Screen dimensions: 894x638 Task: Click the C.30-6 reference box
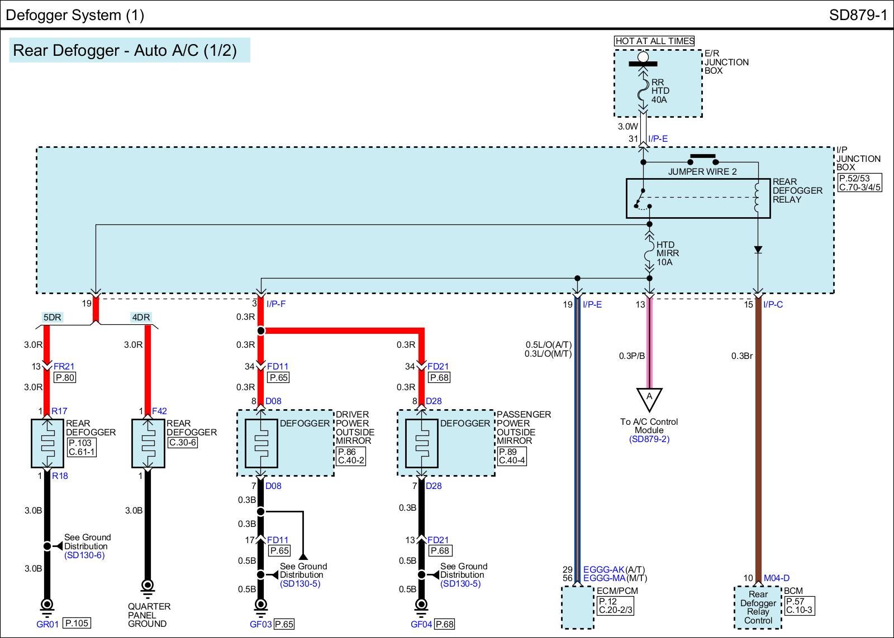182,443
